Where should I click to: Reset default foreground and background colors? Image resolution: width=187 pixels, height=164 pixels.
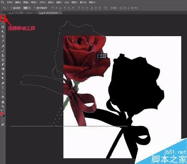pos(1,110)
